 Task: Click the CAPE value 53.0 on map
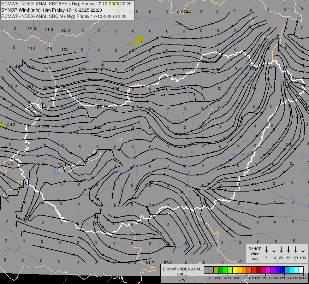[168, 263]
